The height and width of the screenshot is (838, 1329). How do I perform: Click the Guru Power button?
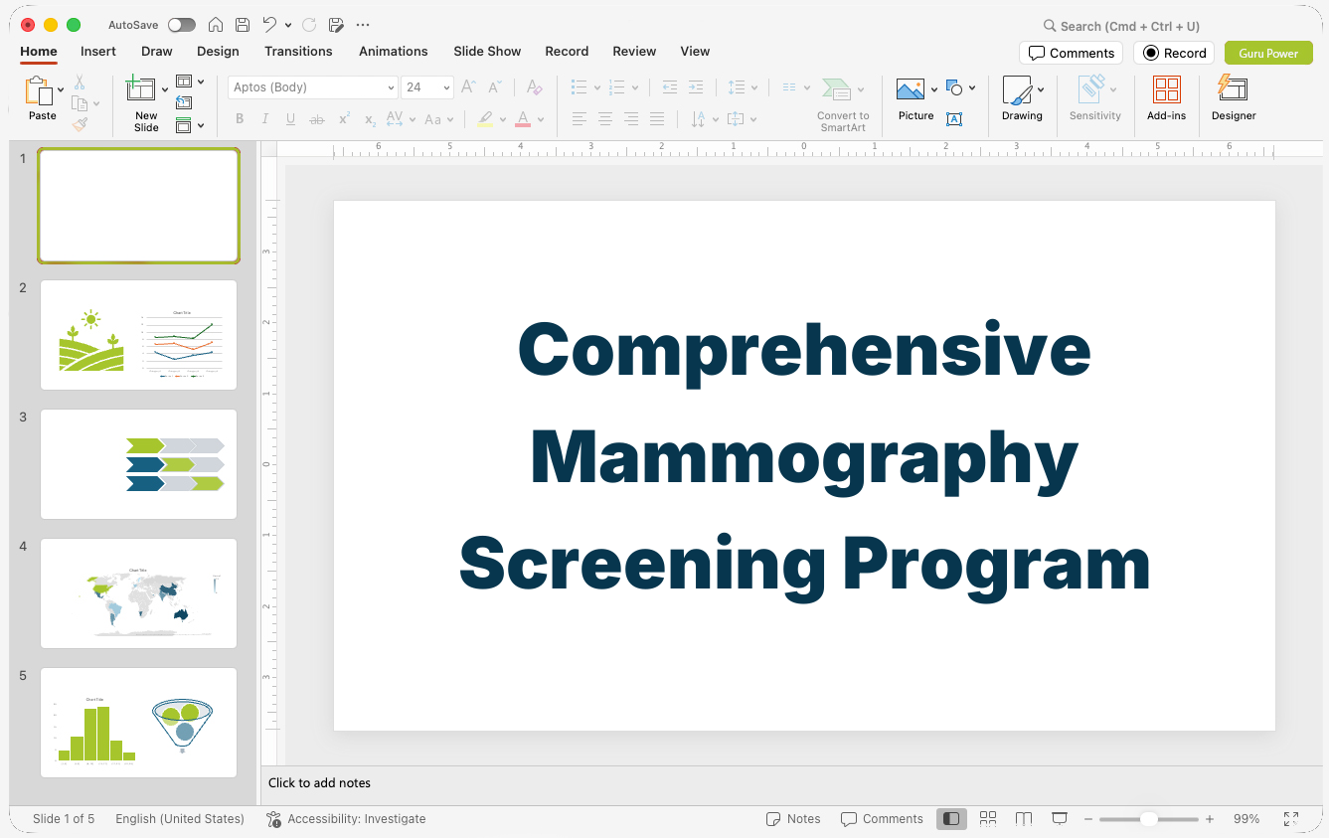[x=1268, y=53]
